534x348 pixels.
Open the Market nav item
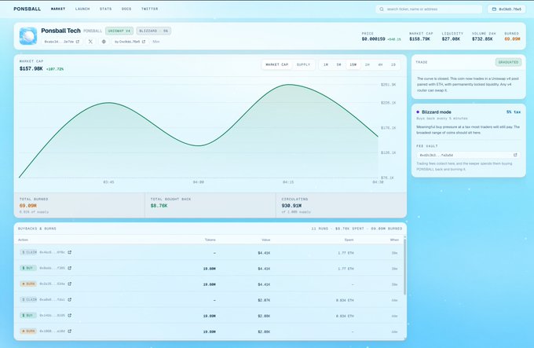click(58, 9)
